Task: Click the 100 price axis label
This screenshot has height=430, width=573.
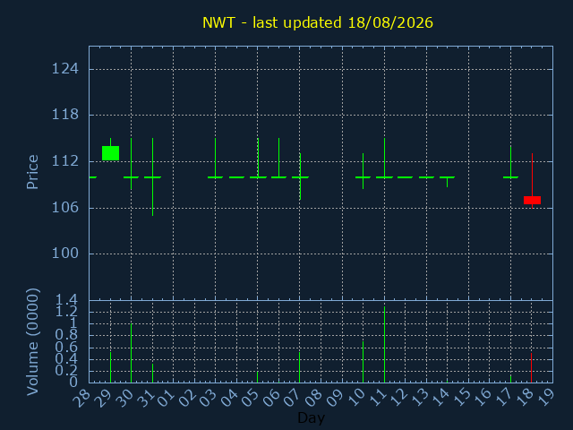Action: click(65, 254)
